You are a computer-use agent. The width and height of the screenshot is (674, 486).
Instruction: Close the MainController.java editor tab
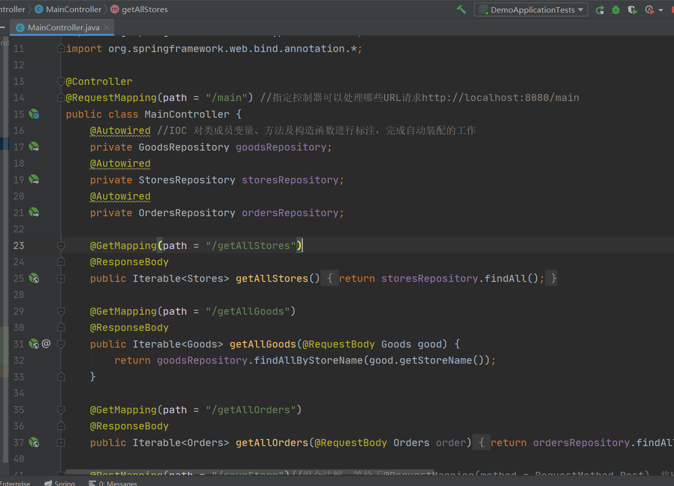[x=107, y=27]
